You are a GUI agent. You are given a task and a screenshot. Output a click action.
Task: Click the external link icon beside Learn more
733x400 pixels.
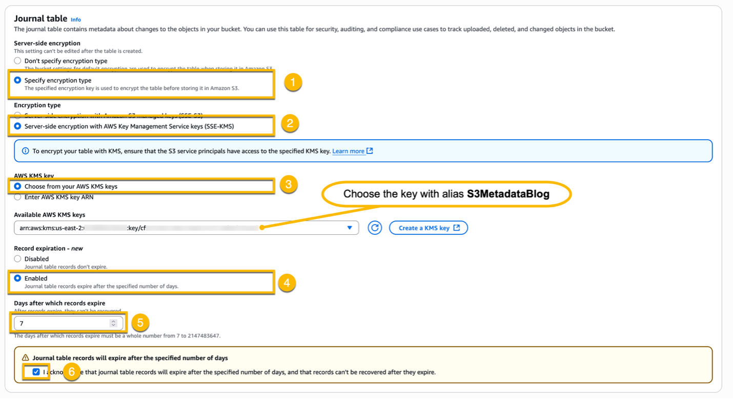(370, 150)
